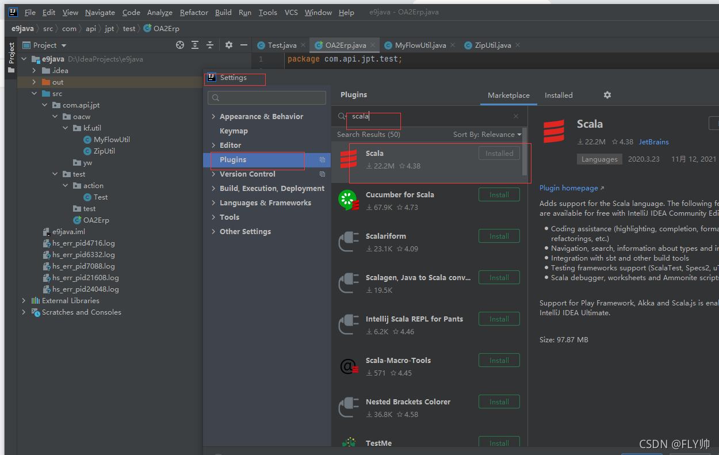This screenshot has width=719, height=455.
Task: Switch to the Marketplace tab
Action: (508, 95)
